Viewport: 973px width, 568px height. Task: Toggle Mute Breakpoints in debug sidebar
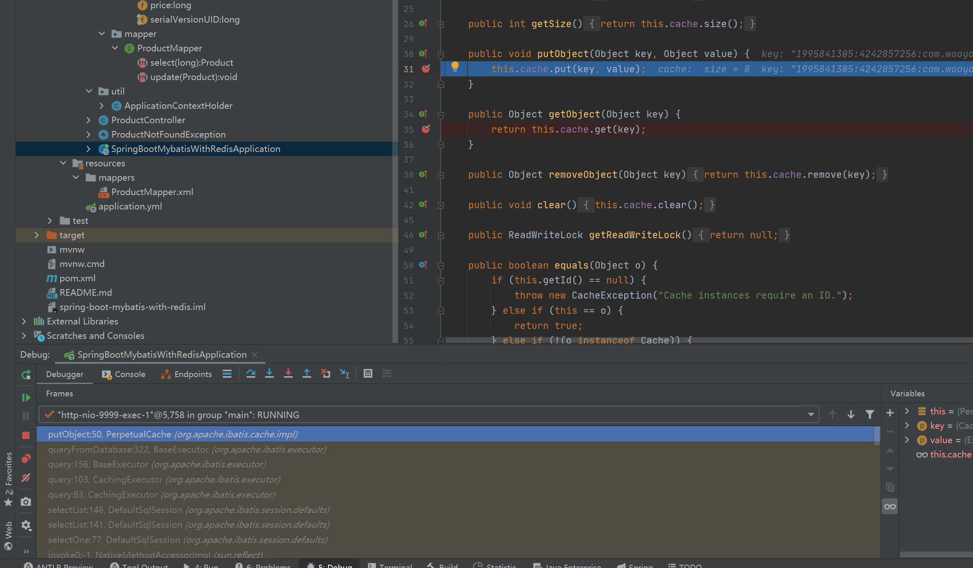point(26,478)
